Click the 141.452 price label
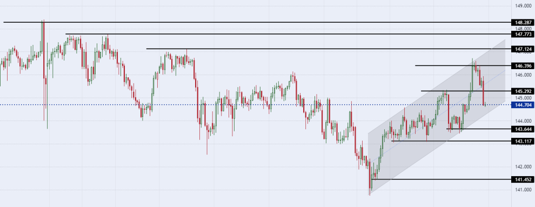535x207 pixels. coord(523,179)
